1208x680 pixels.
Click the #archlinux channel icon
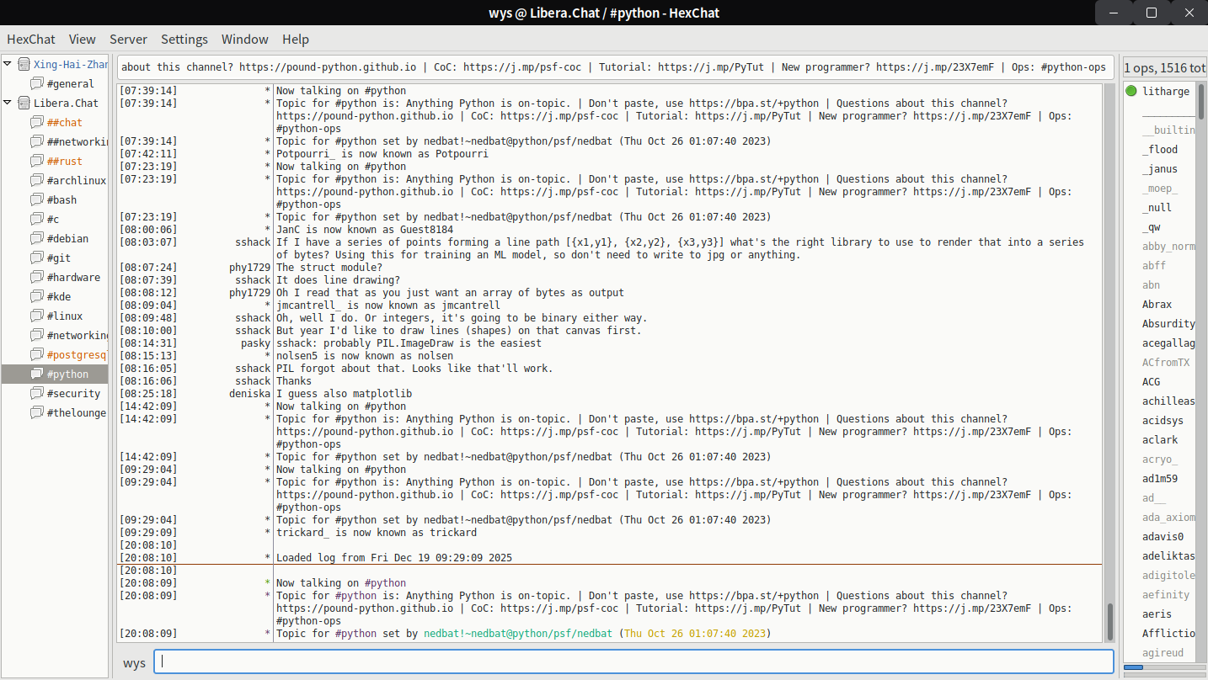coord(36,180)
